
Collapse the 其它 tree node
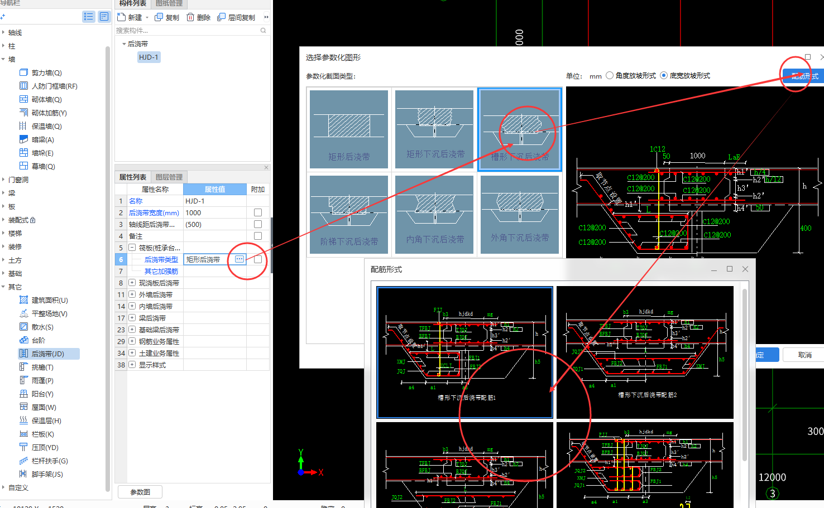(x=3, y=287)
